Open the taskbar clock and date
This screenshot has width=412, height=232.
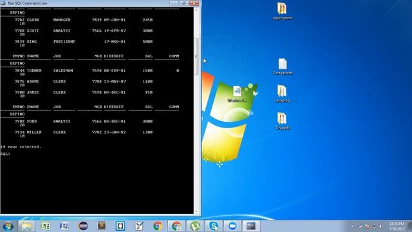pos(397,226)
